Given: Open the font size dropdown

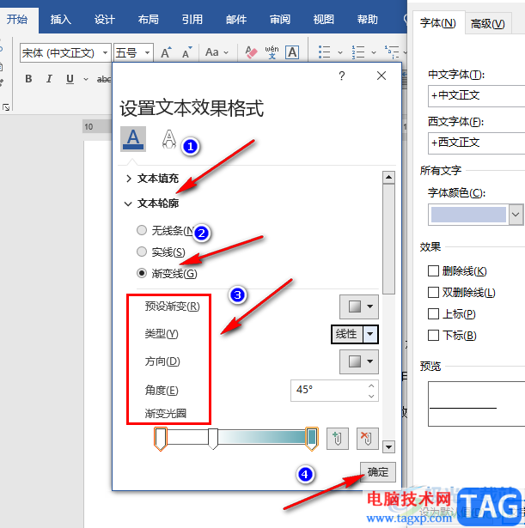Looking at the screenshot, I should click(x=147, y=53).
